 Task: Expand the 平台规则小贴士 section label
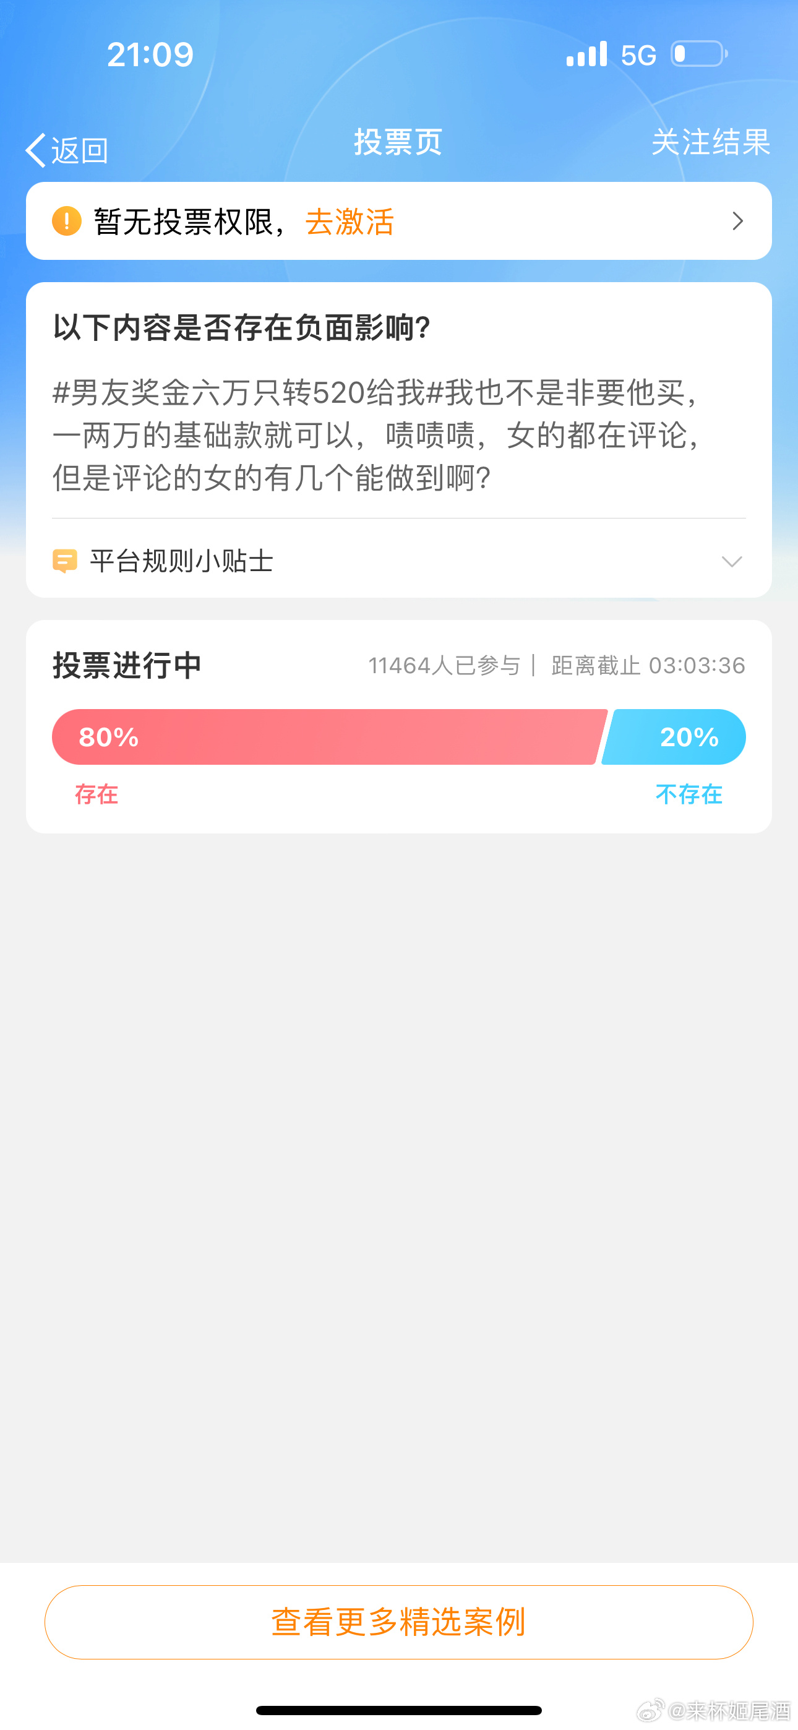(181, 561)
